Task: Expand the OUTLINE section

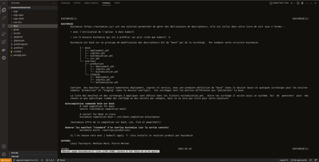Action: [x=33, y=153]
